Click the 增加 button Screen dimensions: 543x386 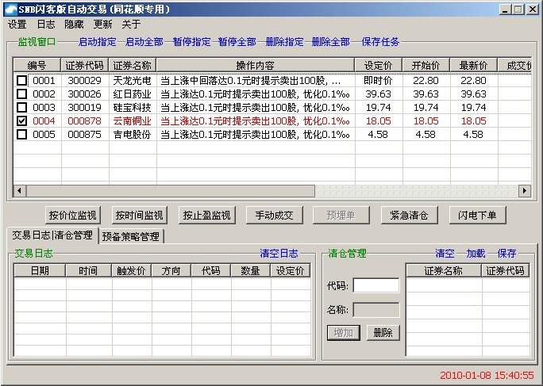[x=344, y=333]
